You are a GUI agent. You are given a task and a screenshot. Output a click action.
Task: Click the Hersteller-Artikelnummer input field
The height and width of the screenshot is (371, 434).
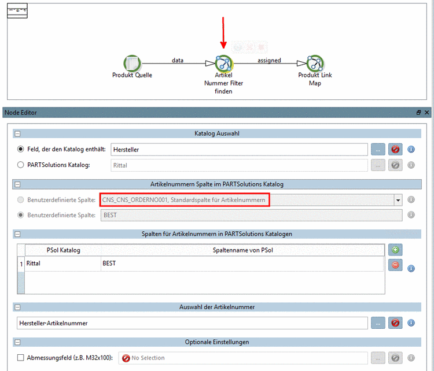point(192,323)
